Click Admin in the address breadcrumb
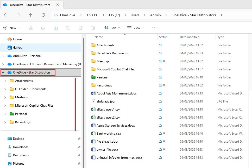Viewport: 252px width, 168px height. pos(155,15)
